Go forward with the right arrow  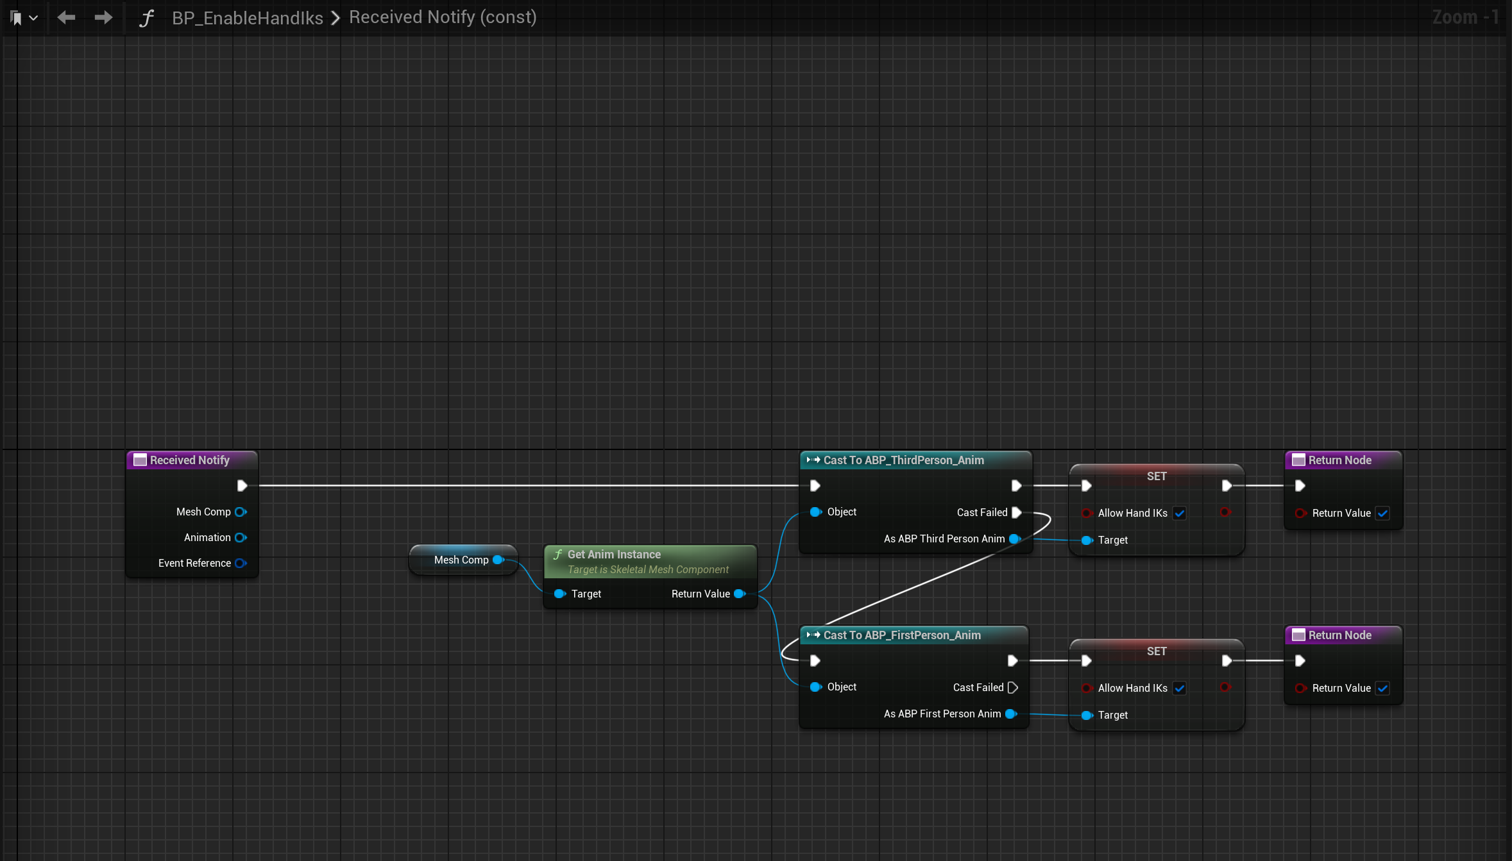103,17
